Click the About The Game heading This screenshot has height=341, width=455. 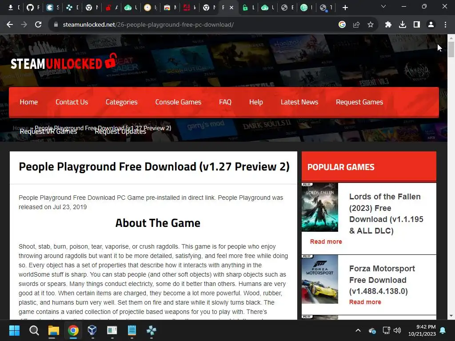pyautogui.click(x=158, y=223)
